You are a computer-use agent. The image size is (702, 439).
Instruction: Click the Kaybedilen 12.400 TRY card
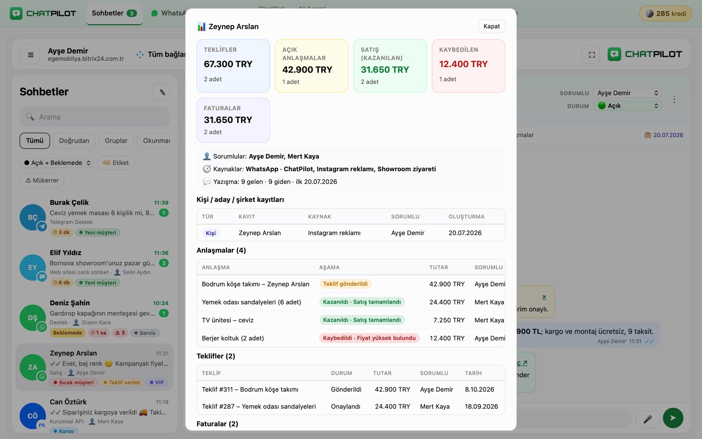pos(468,66)
